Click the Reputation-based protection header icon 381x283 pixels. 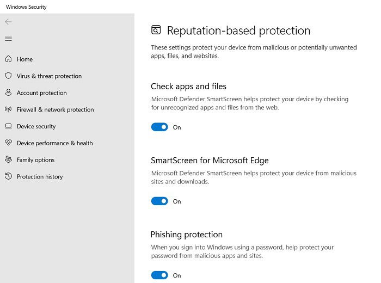pos(156,30)
